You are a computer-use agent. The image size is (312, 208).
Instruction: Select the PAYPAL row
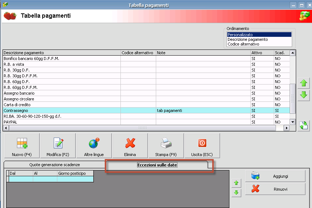pos(146,122)
